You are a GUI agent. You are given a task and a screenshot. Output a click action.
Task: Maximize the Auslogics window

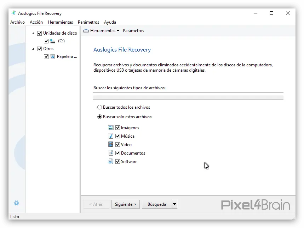click(x=271, y=13)
